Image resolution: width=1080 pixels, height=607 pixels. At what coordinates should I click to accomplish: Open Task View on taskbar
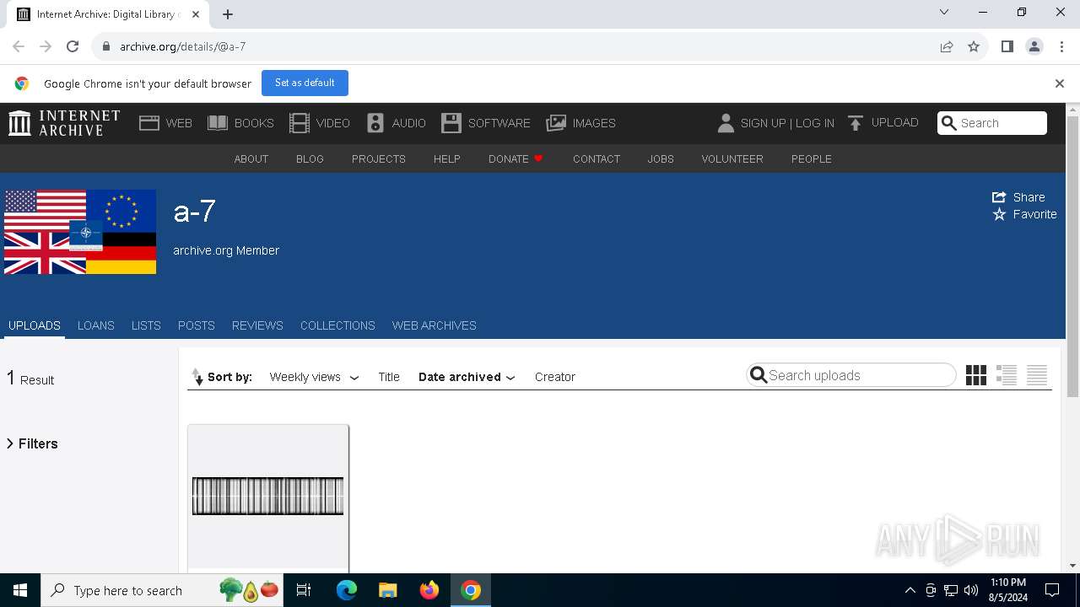pyautogui.click(x=304, y=590)
